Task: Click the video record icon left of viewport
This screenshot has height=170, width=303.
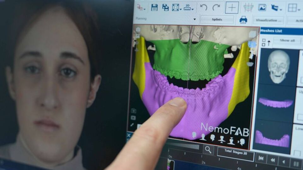Action: [x=133, y=118]
